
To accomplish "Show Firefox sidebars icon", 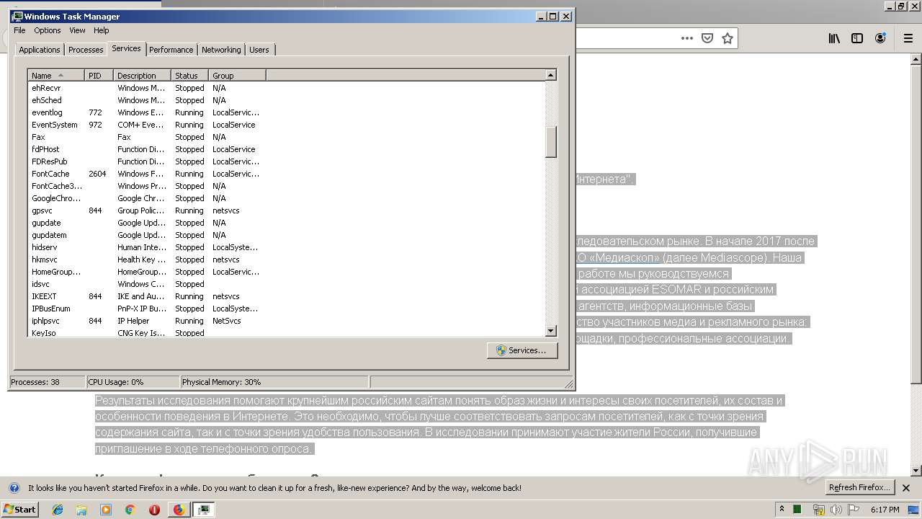I will pyautogui.click(x=857, y=38).
